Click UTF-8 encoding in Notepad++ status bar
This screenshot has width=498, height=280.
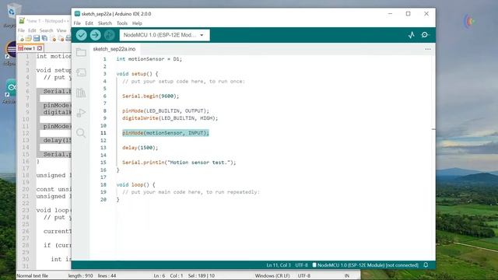tap(304, 275)
